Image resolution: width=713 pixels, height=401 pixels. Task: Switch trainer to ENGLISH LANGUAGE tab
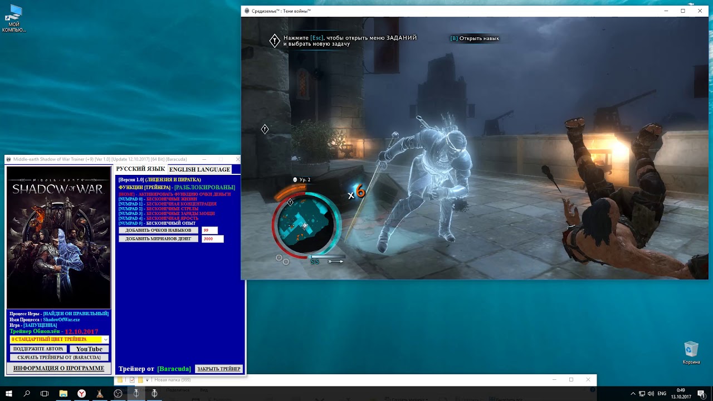pyautogui.click(x=199, y=169)
